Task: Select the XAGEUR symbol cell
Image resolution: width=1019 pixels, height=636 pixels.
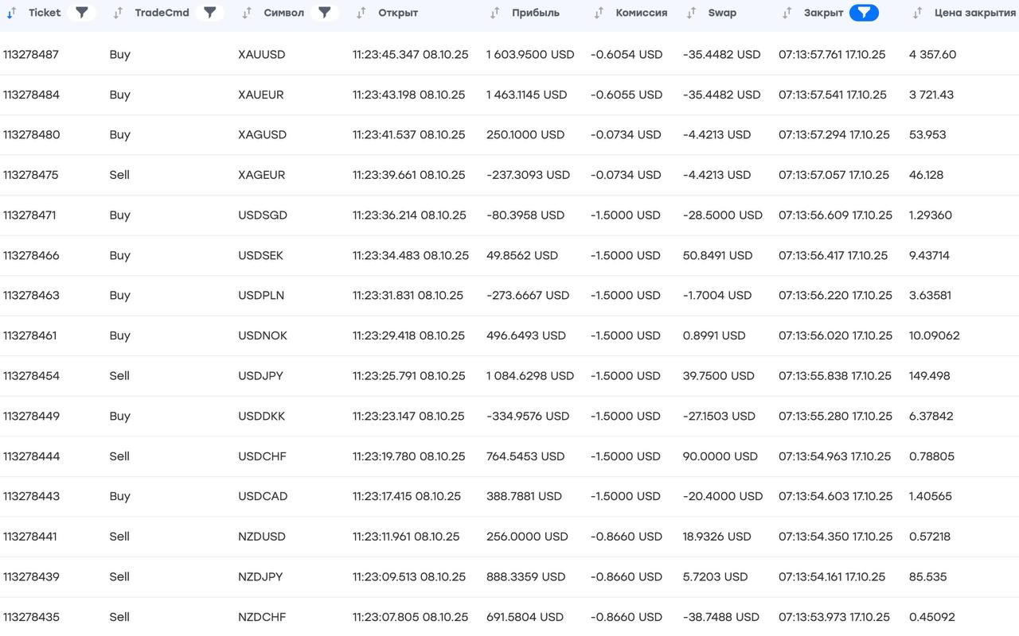Action: (x=261, y=175)
